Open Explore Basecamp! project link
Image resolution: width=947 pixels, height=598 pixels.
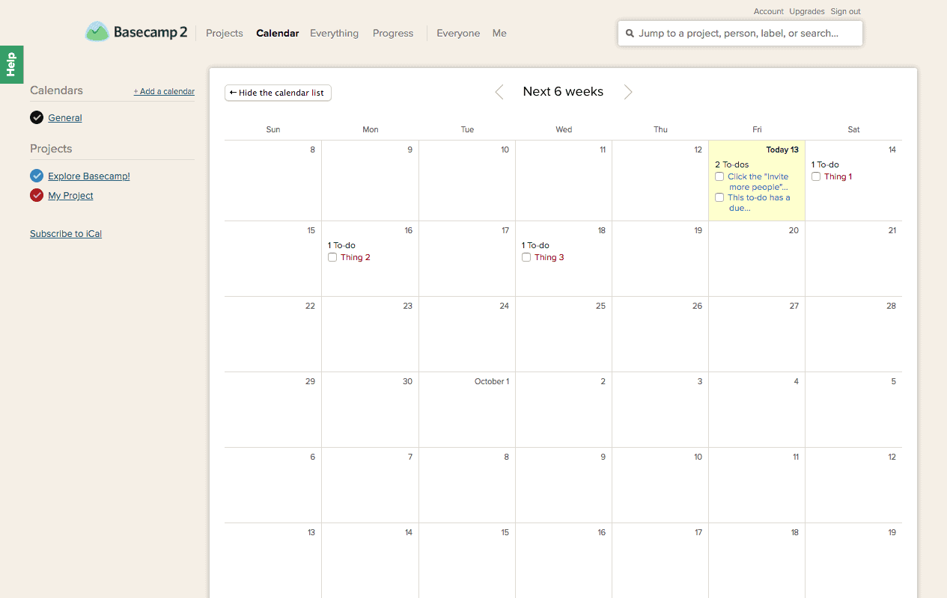click(89, 176)
